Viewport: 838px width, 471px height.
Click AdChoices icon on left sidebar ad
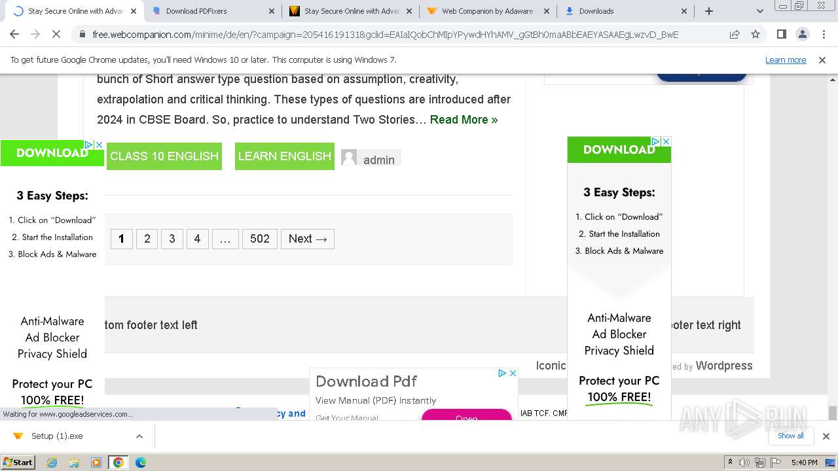tap(88, 145)
